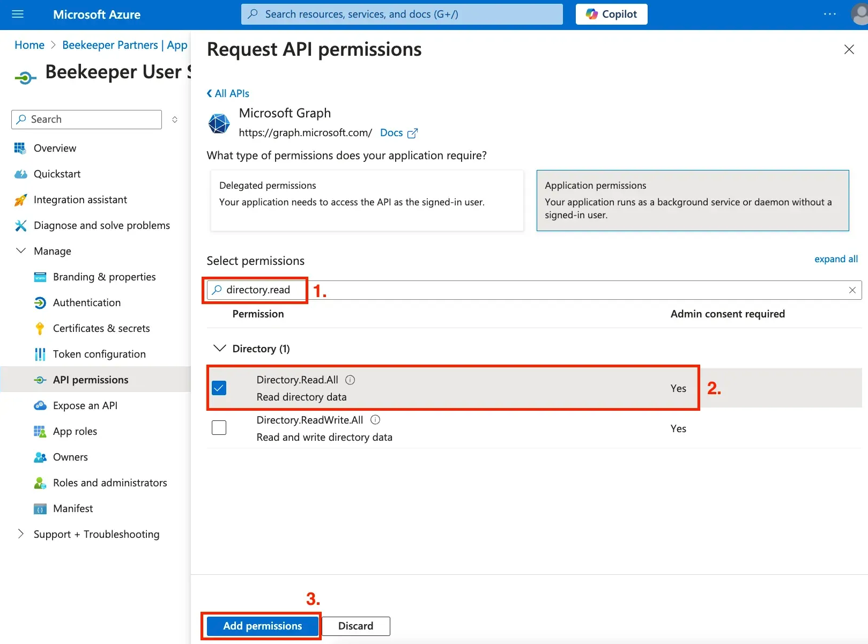Click expand all permissions link

click(836, 259)
